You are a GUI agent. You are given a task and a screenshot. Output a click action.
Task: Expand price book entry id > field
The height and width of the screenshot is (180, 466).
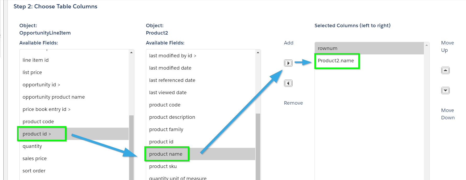tap(74, 109)
